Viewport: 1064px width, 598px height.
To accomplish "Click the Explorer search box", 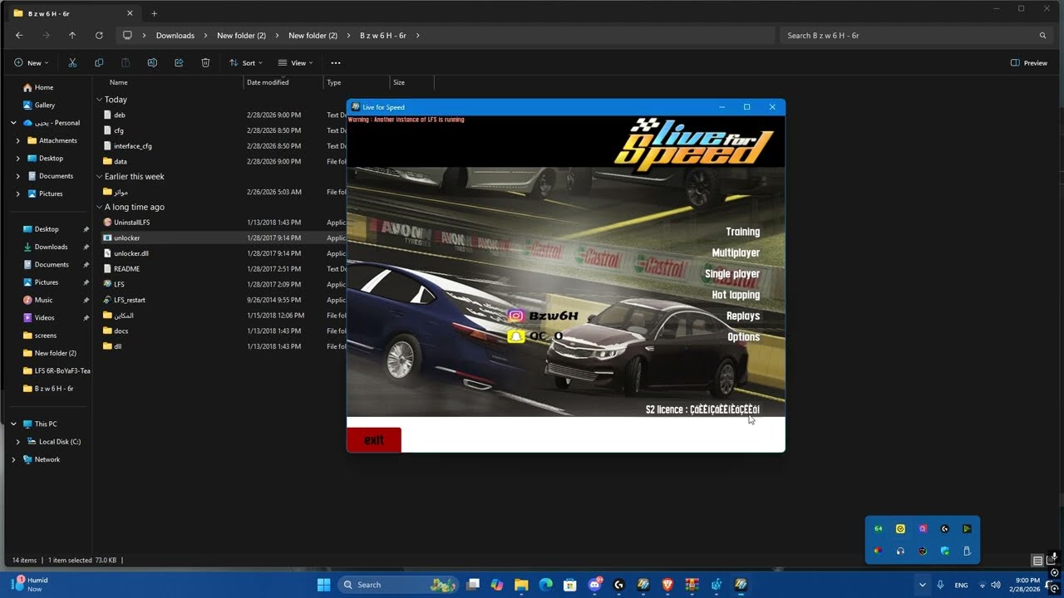I will coord(916,36).
